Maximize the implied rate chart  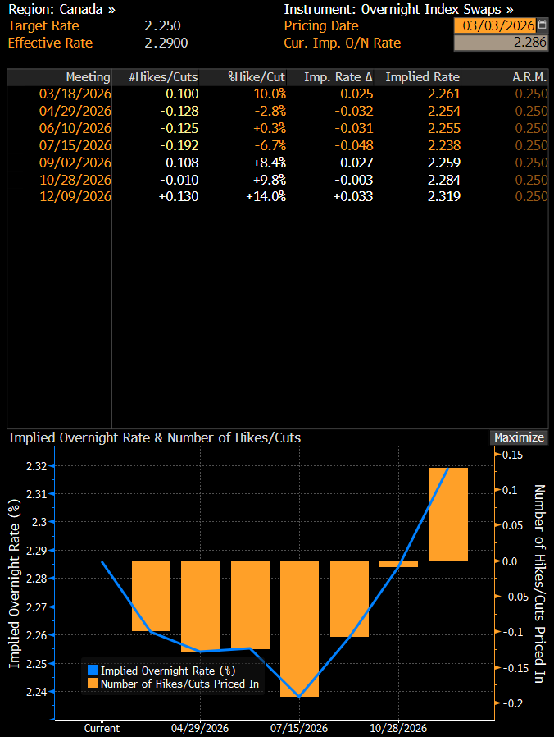pyautogui.click(x=519, y=437)
